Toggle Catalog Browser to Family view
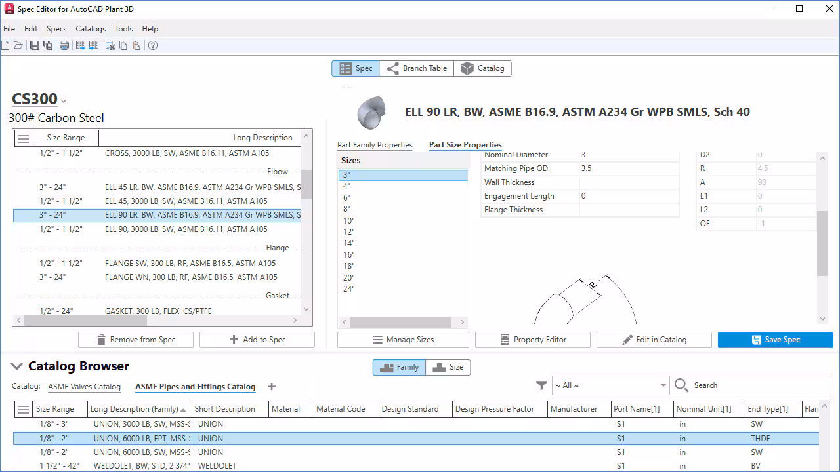The width and height of the screenshot is (840, 472). (x=399, y=367)
